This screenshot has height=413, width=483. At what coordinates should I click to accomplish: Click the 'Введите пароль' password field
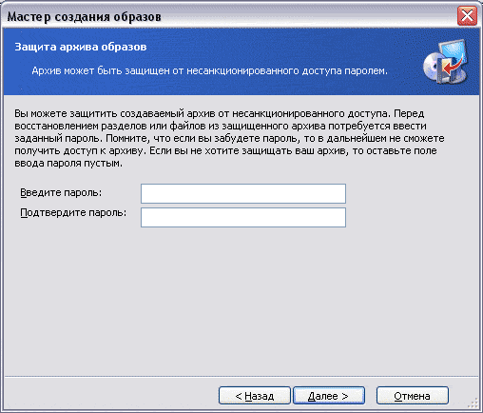(243, 193)
